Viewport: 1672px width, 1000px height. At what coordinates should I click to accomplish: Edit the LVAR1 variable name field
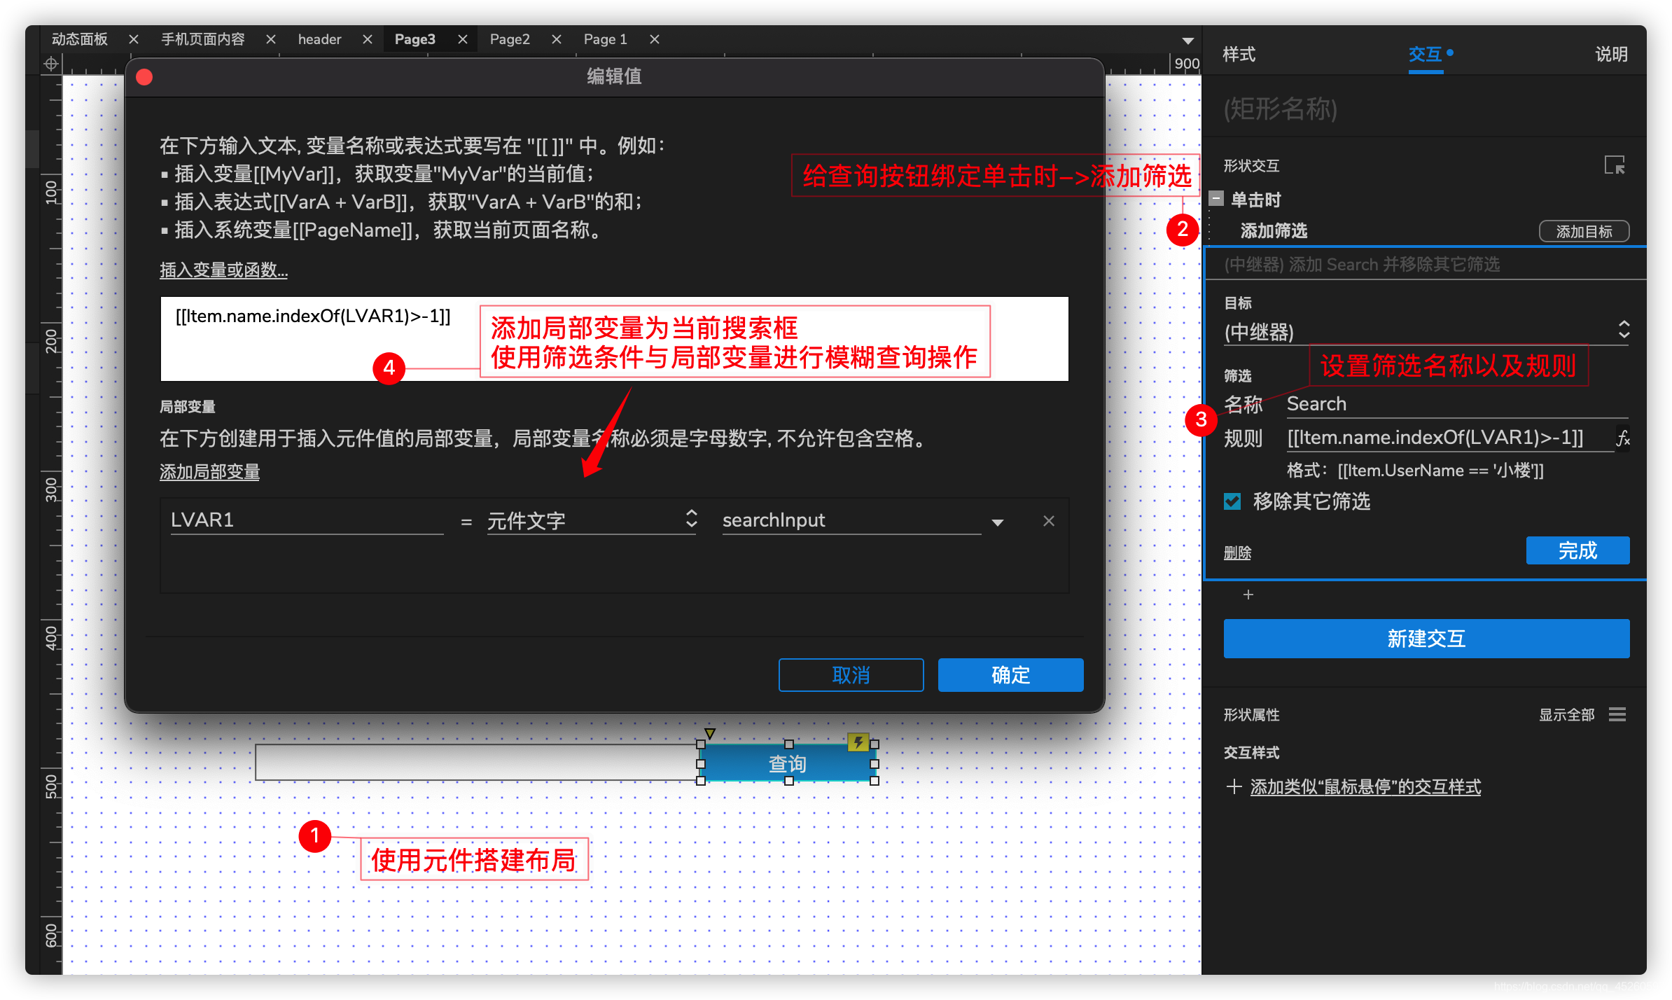307,520
